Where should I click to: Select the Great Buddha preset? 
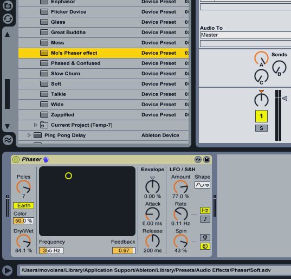pyautogui.click(x=104, y=33)
